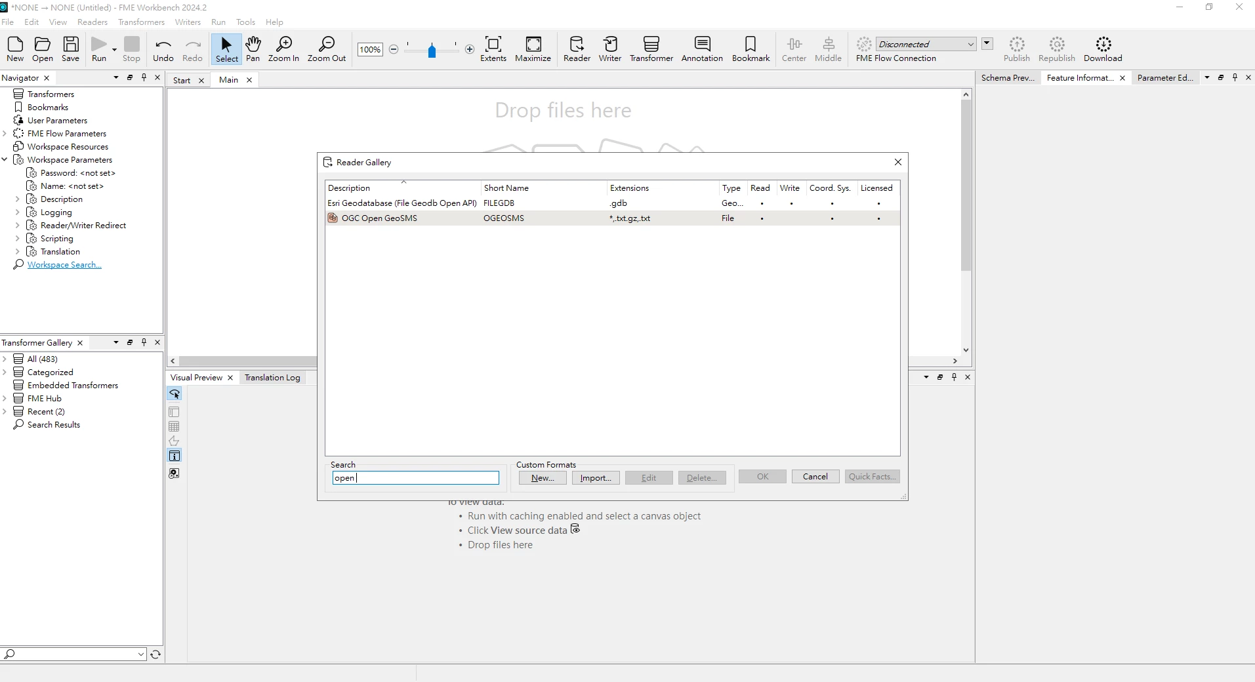Click the Select arrow tool
Image resolution: width=1255 pixels, height=682 pixels.
click(227, 49)
